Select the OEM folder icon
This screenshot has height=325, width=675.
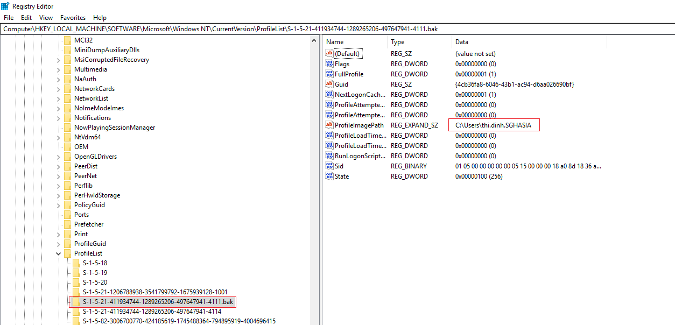(x=67, y=147)
